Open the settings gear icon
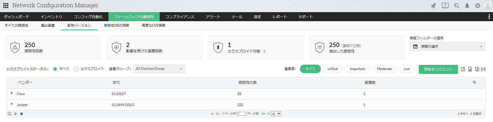The height and width of the screenshot is (122, 493). (477, 6)
